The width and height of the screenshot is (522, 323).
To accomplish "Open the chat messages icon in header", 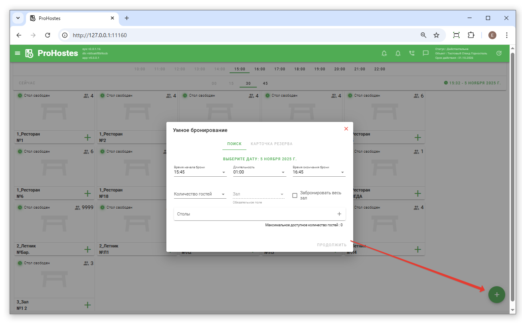I will (x=426, y=53).
